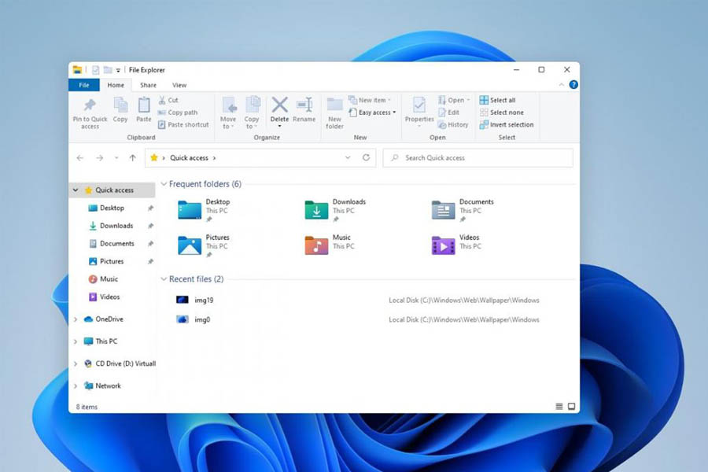Open recent locations dropdown arrow
The height and width of the screenshot is (472, 708).
pos(116,157)
